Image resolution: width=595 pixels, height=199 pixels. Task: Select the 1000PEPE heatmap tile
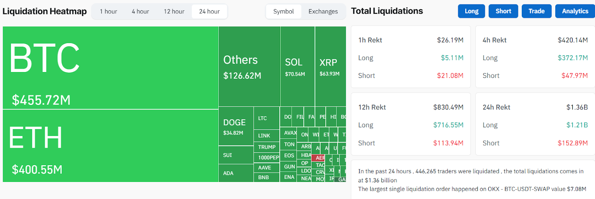[267, 157]
